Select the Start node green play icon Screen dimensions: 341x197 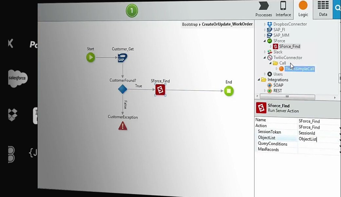tap(90, 57)
